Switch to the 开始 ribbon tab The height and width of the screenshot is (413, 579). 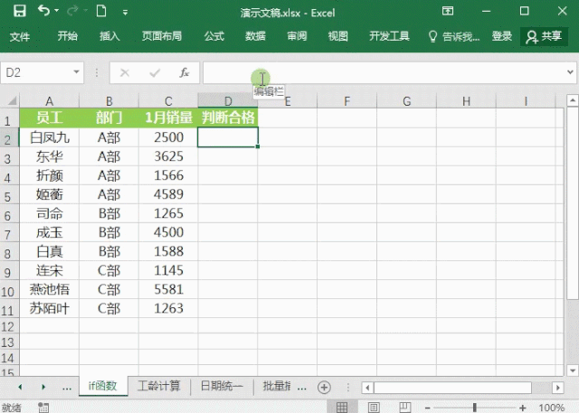click(68, 36)
